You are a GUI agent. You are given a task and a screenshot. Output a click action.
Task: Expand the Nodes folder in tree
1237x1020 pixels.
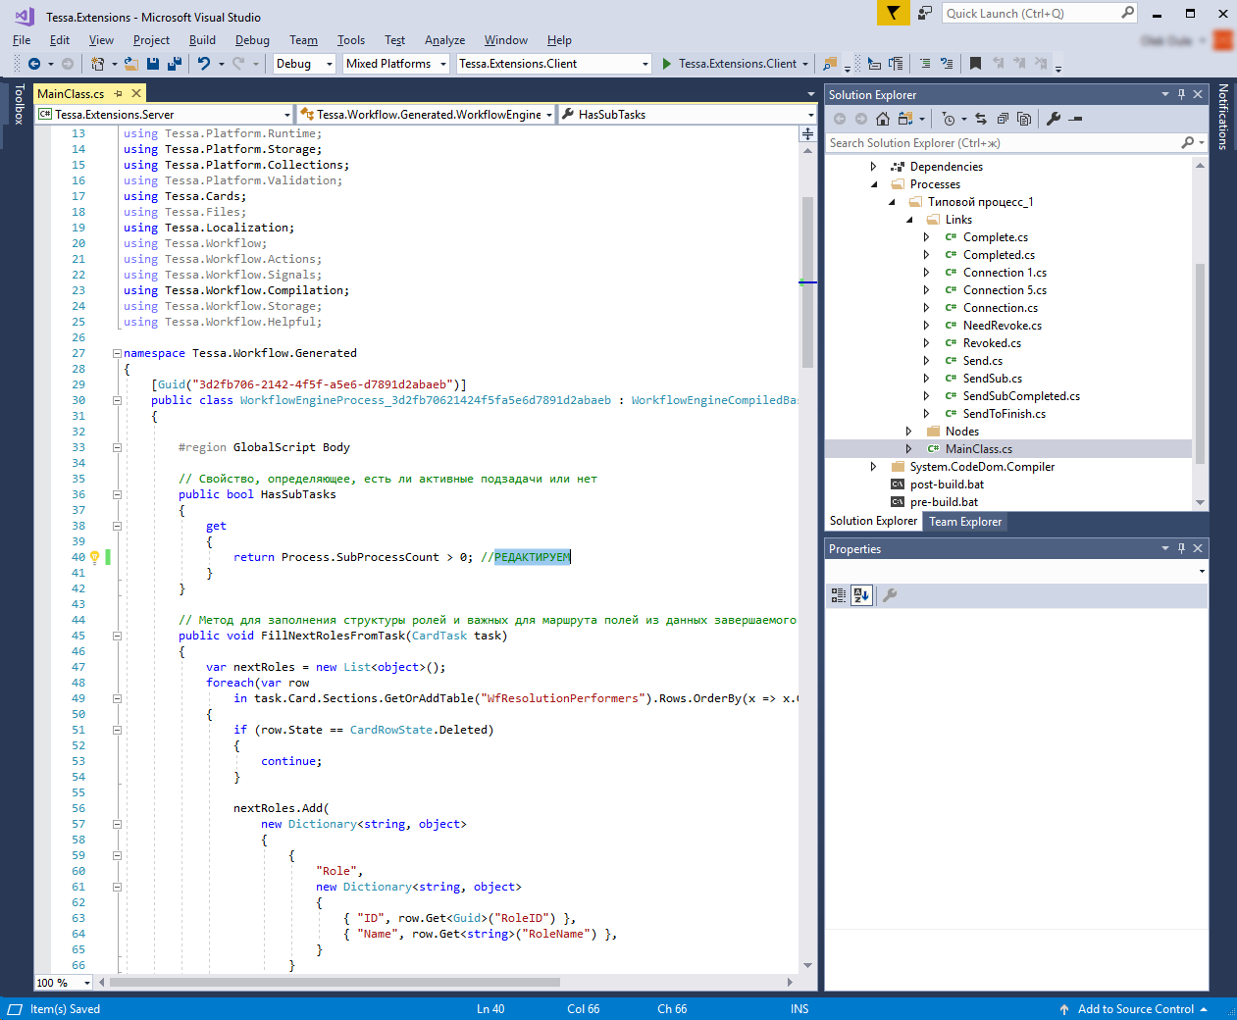click(908, 432)
